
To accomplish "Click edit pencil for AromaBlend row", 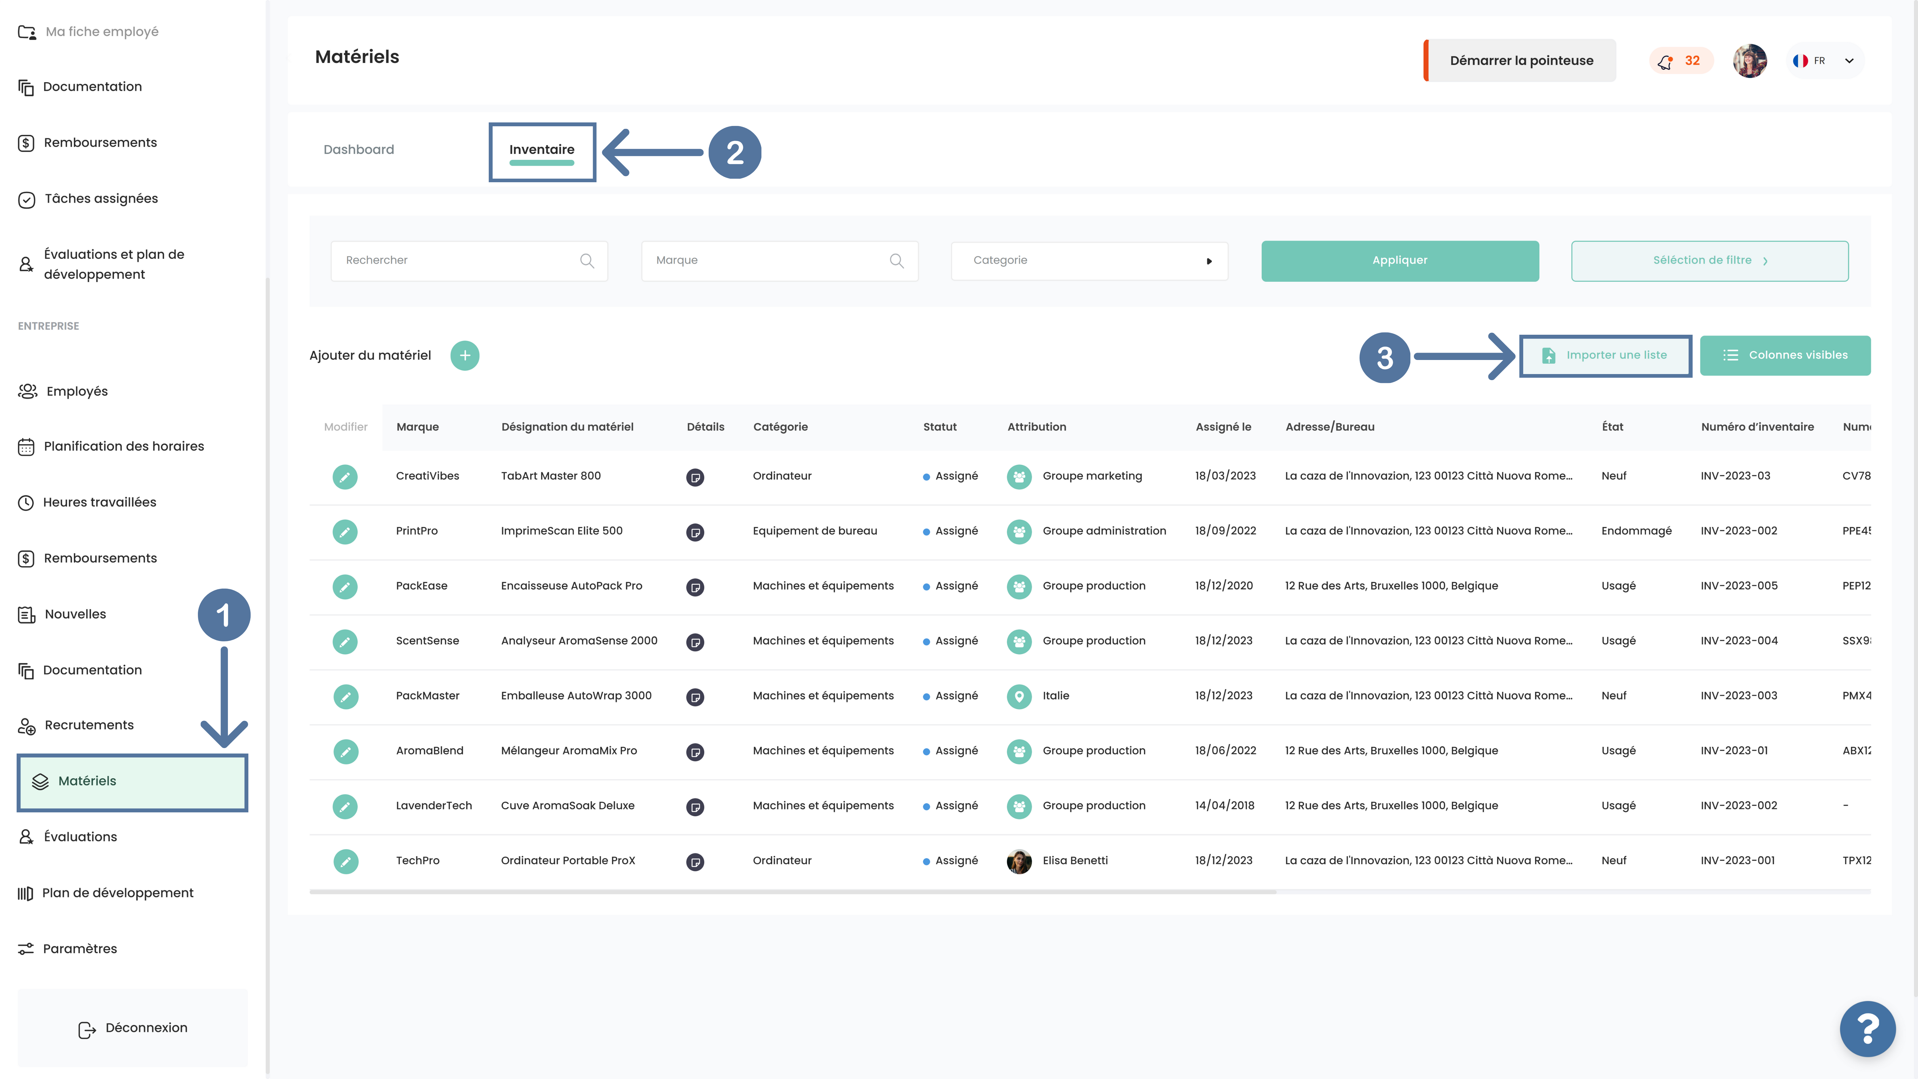I will click(346, 752).
